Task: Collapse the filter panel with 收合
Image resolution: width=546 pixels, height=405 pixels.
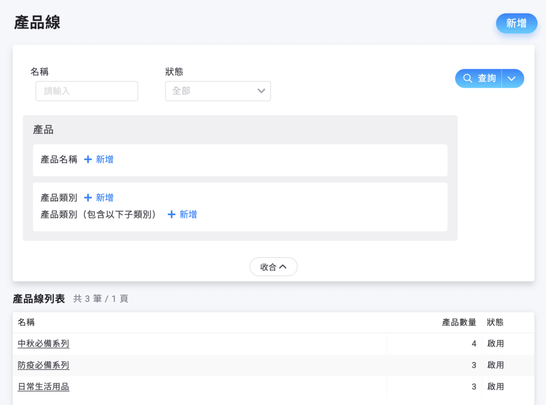Action: tap(273, 267)
